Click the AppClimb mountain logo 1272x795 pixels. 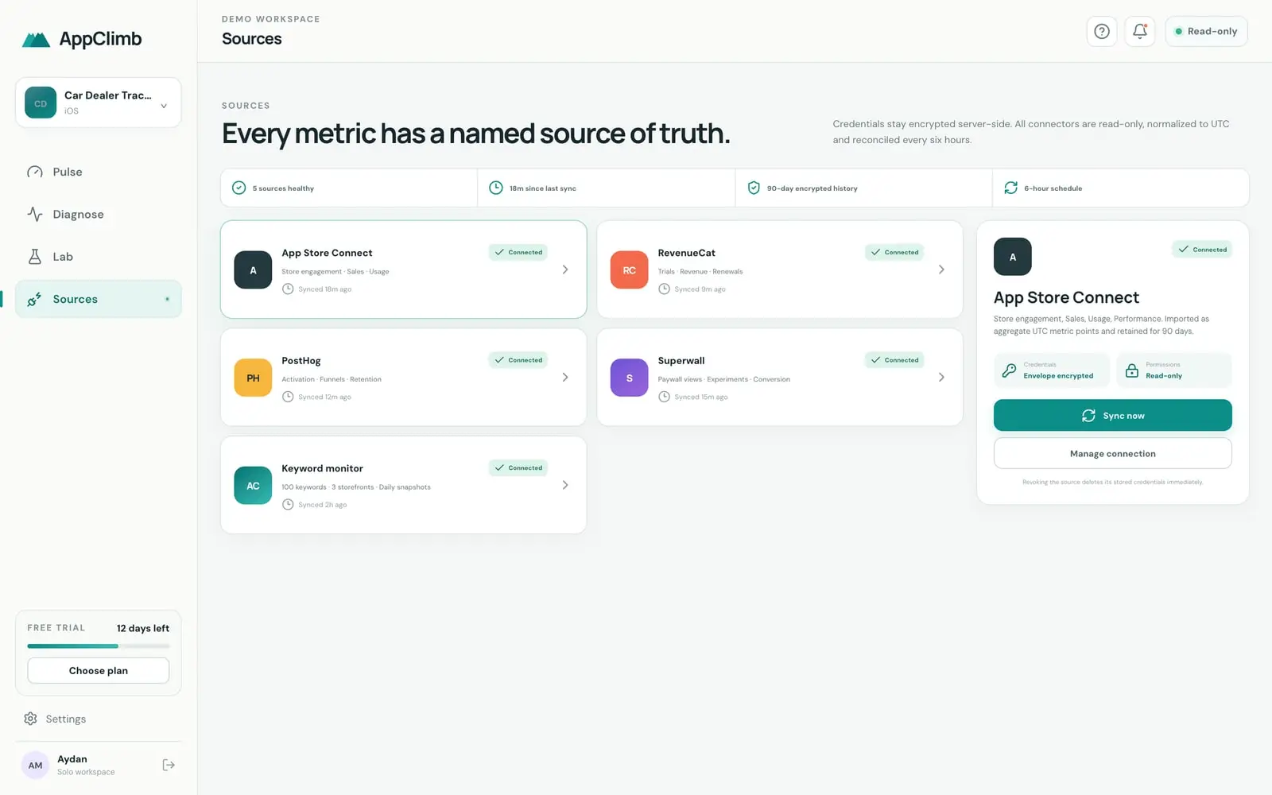[36, 40]
